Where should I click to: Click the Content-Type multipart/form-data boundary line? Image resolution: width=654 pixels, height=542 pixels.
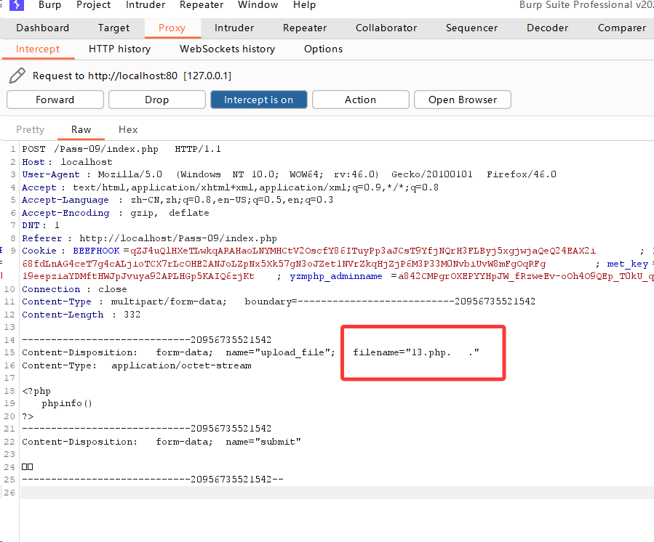[x=279, y=302]
